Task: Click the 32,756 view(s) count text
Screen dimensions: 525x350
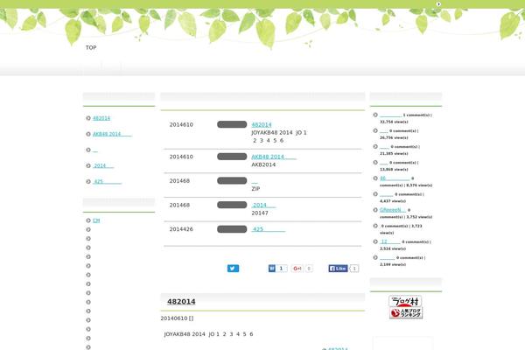Action: [394, 122]
